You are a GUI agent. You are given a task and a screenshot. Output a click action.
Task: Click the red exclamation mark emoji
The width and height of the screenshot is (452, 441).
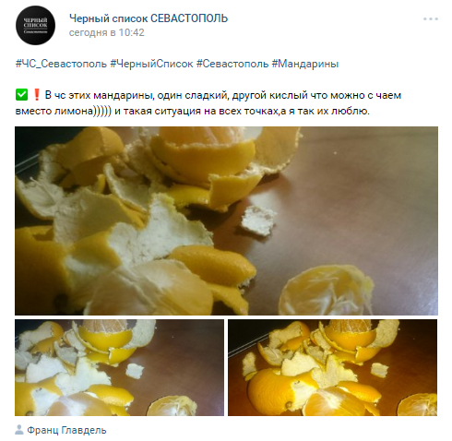pos(37,95)
